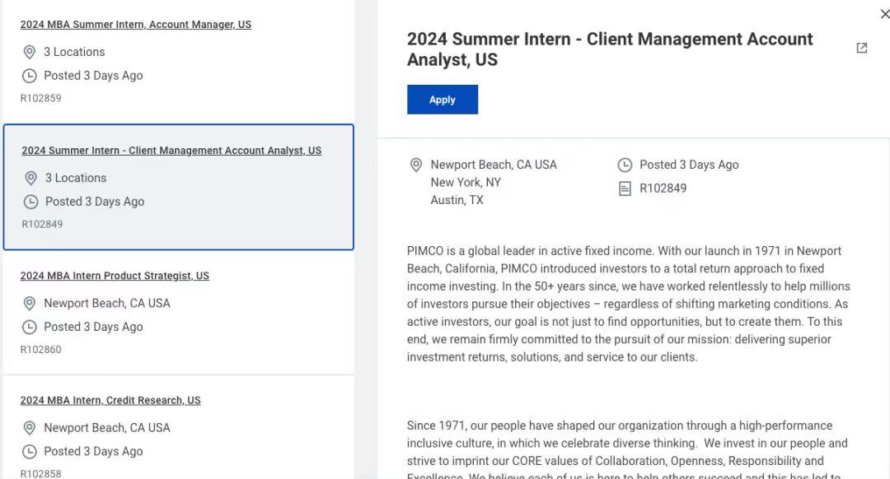This screenshot has height=479, width=890.
Task: Click clock icon on Product Strategist listing
Action: tap(29, 327)
